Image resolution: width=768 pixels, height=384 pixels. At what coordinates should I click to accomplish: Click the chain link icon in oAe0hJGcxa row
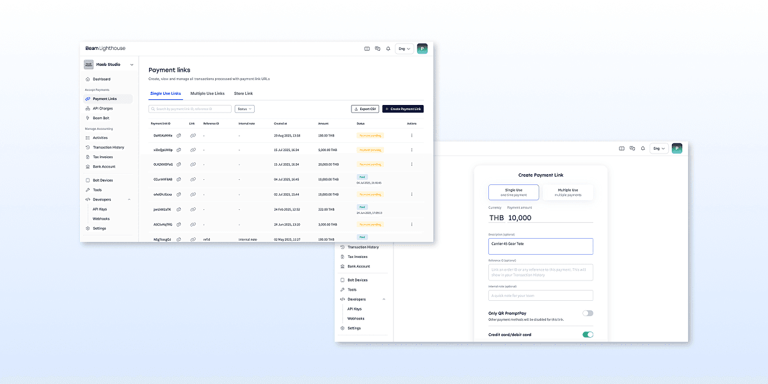tap(193, 194)
